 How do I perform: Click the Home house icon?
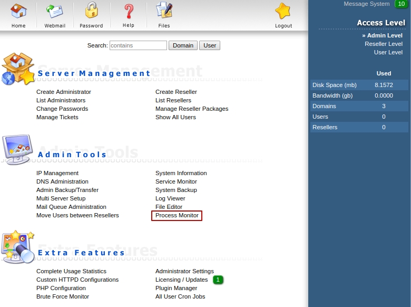point(18,11)
